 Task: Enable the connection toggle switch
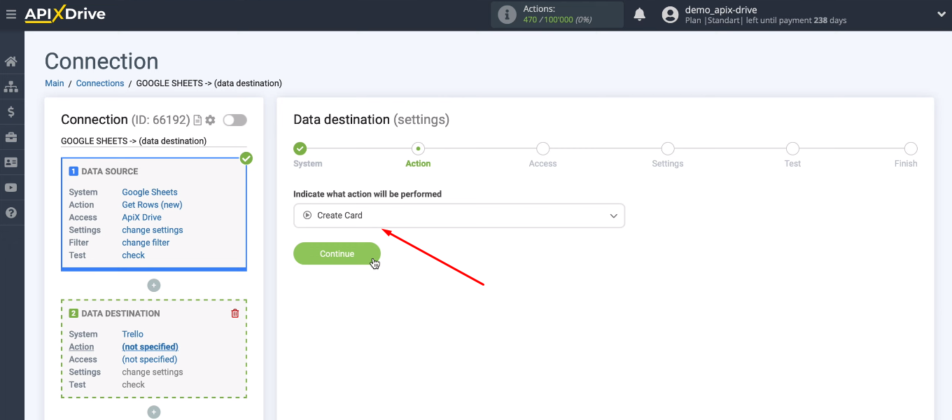point(234,120)
